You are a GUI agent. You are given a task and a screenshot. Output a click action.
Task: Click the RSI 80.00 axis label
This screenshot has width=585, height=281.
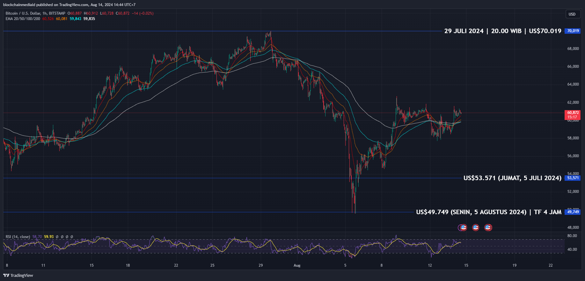pyautogui.click(x=572, y=236)
